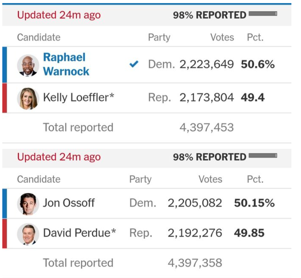Click Perdue's vote count 2,192,276
Viewport: 301px width, 278px height.
195,233
